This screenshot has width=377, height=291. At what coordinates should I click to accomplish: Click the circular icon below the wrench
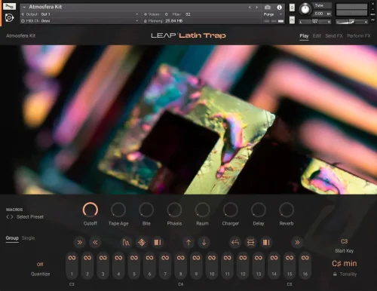[9, 18]
